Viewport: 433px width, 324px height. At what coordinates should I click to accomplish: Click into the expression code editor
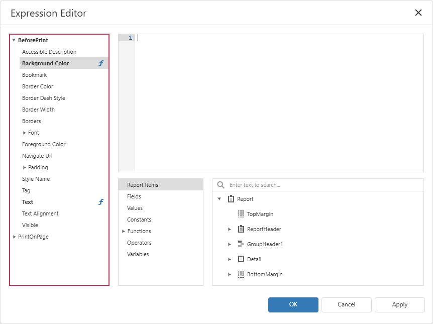pyautogui.click(x=279, y=103)
